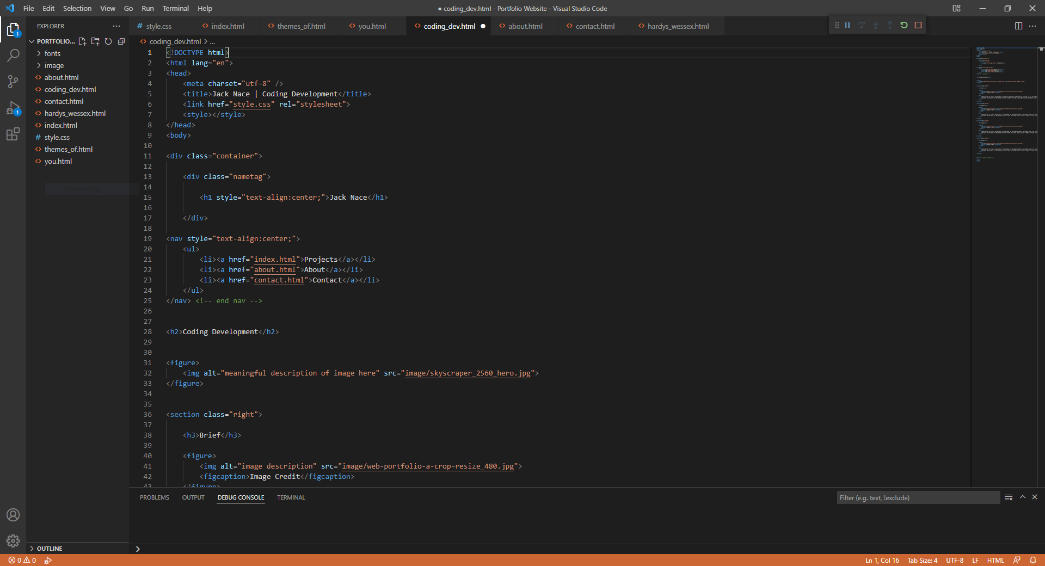The height and width of the screenshot is (566, 1045).
Task: Open the Terminal menu
Action: pos(175,8)
